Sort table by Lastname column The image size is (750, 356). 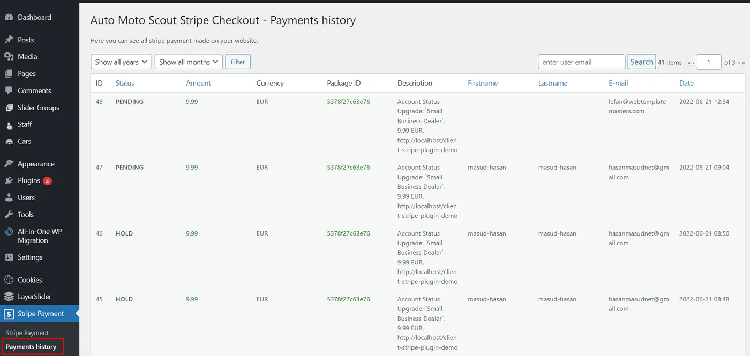[553, 83]
